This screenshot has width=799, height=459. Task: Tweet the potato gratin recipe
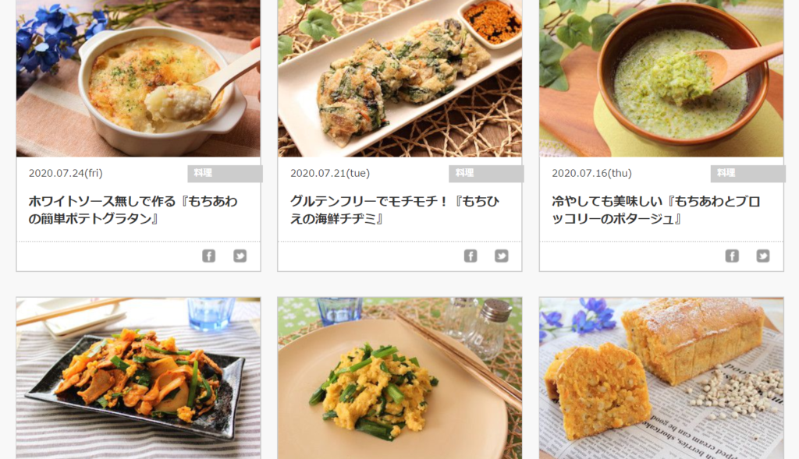point(240,256)
